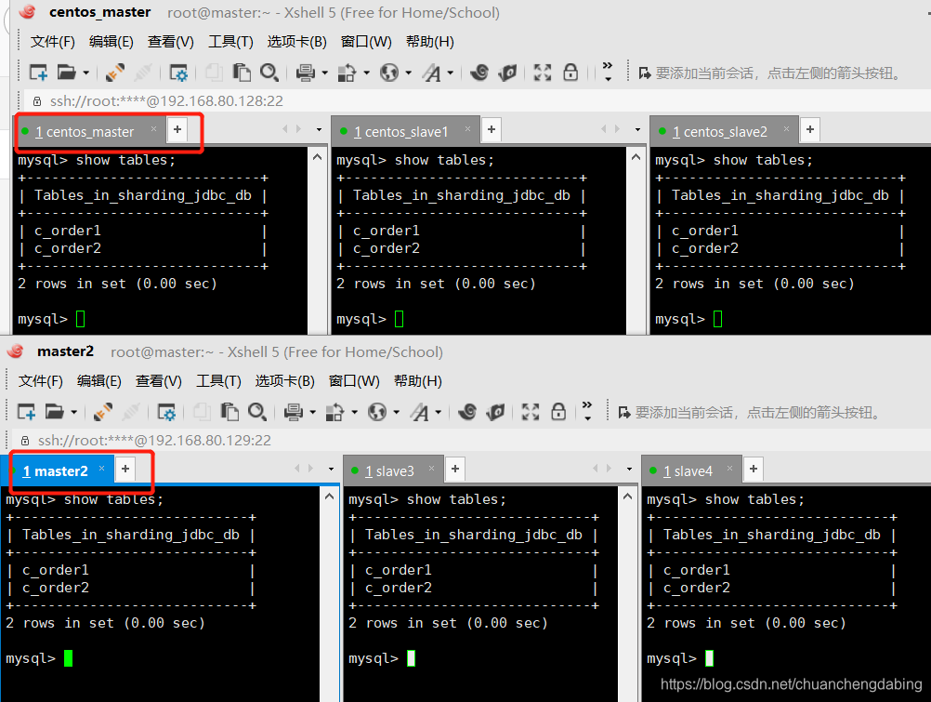
Task: Open 工具(T) menu in centos_master window
Action: [230, 42]
